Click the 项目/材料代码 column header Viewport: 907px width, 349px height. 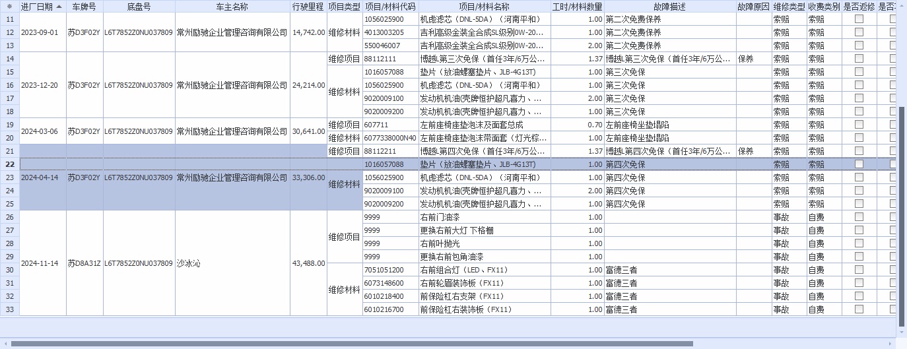tap(391, 7)
